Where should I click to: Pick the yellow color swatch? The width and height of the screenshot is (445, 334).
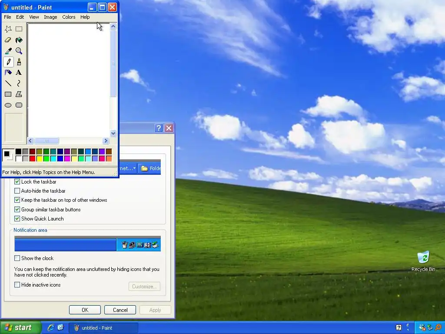pyautogui.click(x=39, y=158)
